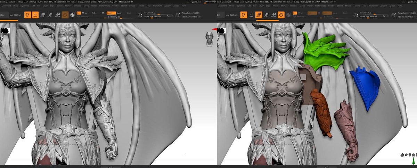
Task: Click ActivePoints: 135,270 readout, right window
Action: (407, 13)
